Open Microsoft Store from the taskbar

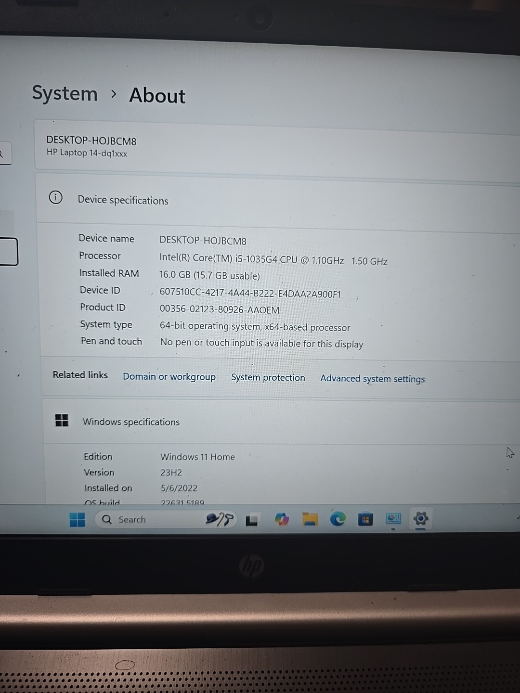pos(365,519)
